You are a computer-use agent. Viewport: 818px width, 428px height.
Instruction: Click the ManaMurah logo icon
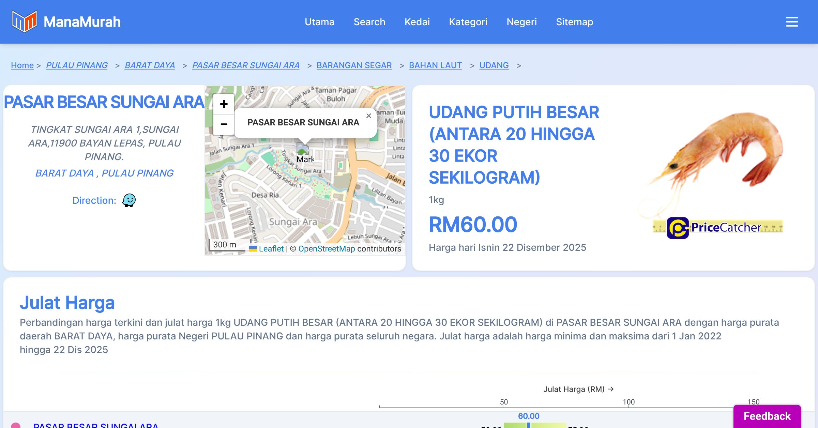24,21
